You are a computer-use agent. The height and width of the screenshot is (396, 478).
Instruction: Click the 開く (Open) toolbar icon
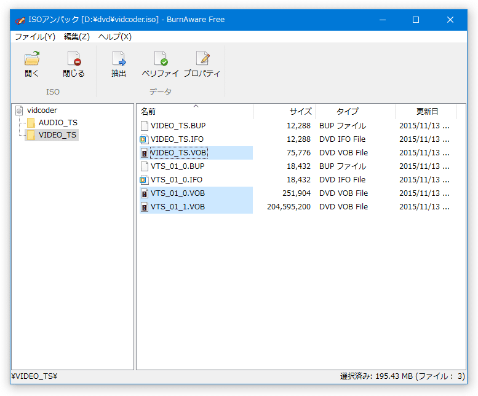[x=32, y=58]
